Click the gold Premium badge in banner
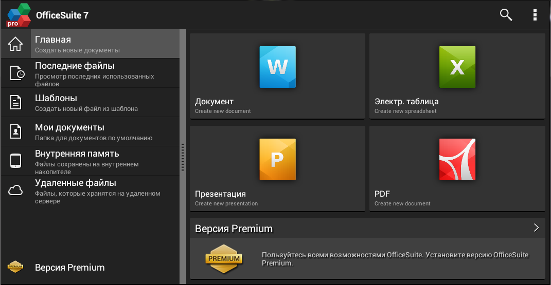551x285 pixels. point(224,258)
